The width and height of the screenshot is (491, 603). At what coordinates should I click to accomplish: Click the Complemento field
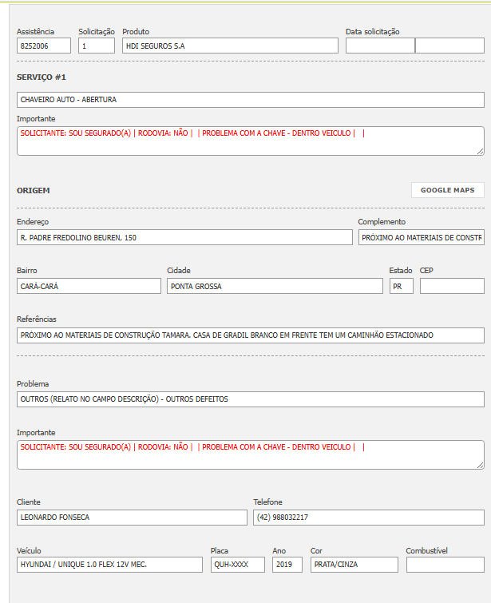(421, 237)
